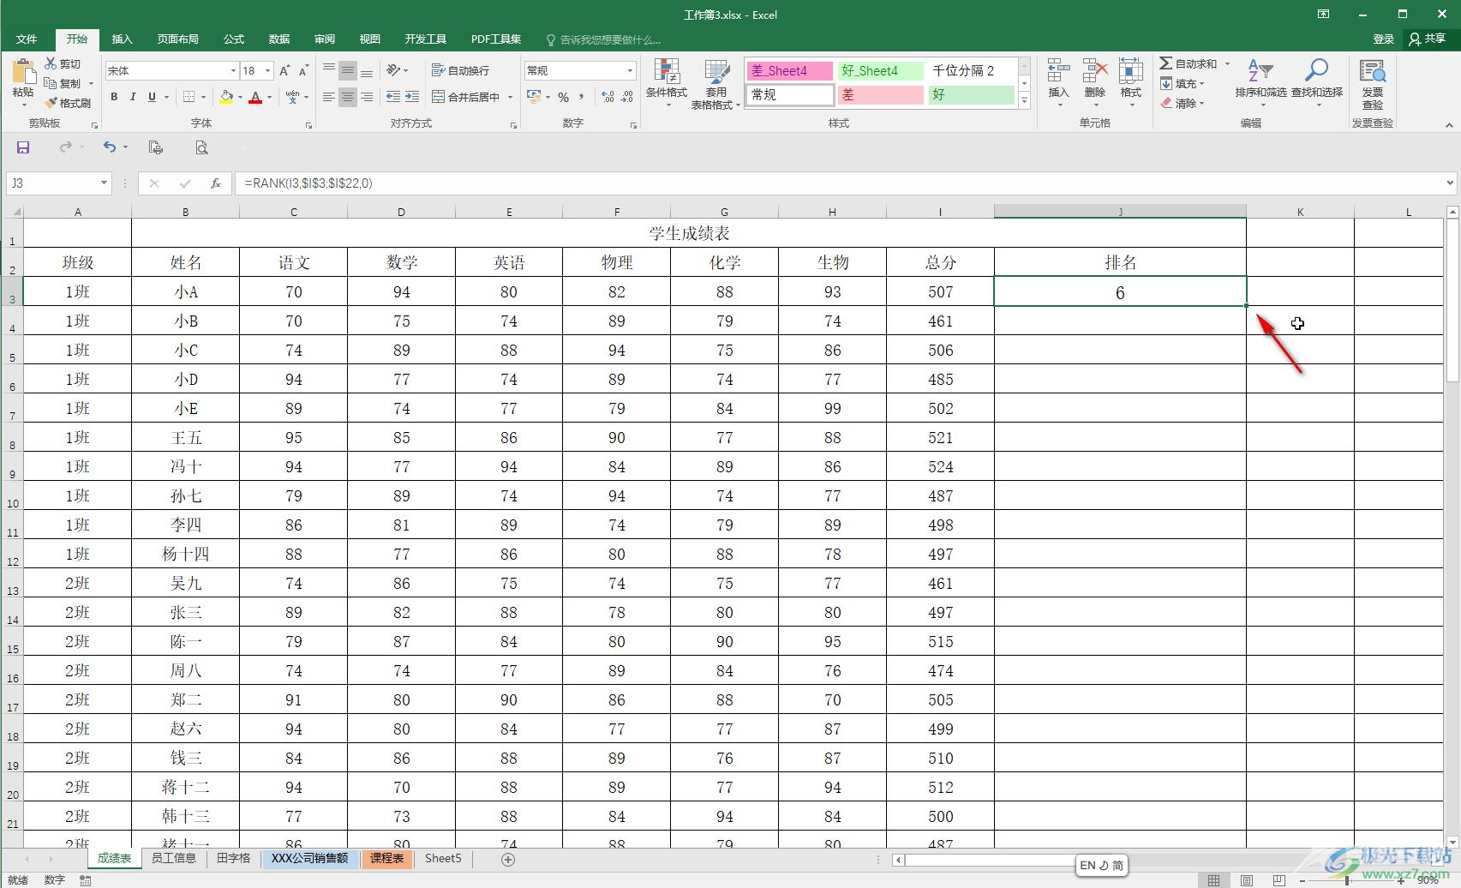The width and height of the screenshot is (1461, 888).
Task: Expand the cell styles gallery
Action: tap(1024, 100)
